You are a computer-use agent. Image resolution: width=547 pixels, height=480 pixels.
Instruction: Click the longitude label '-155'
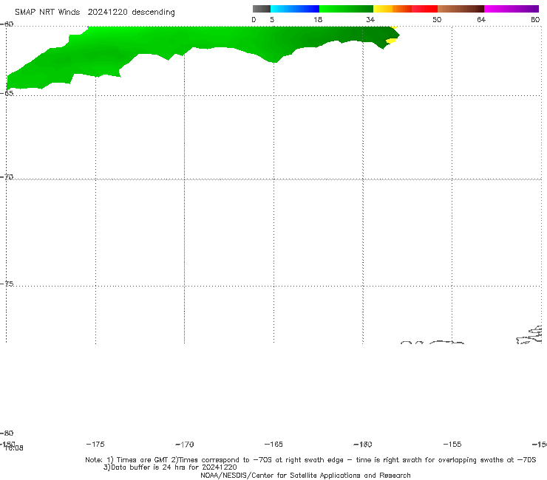tap(452, 444)
